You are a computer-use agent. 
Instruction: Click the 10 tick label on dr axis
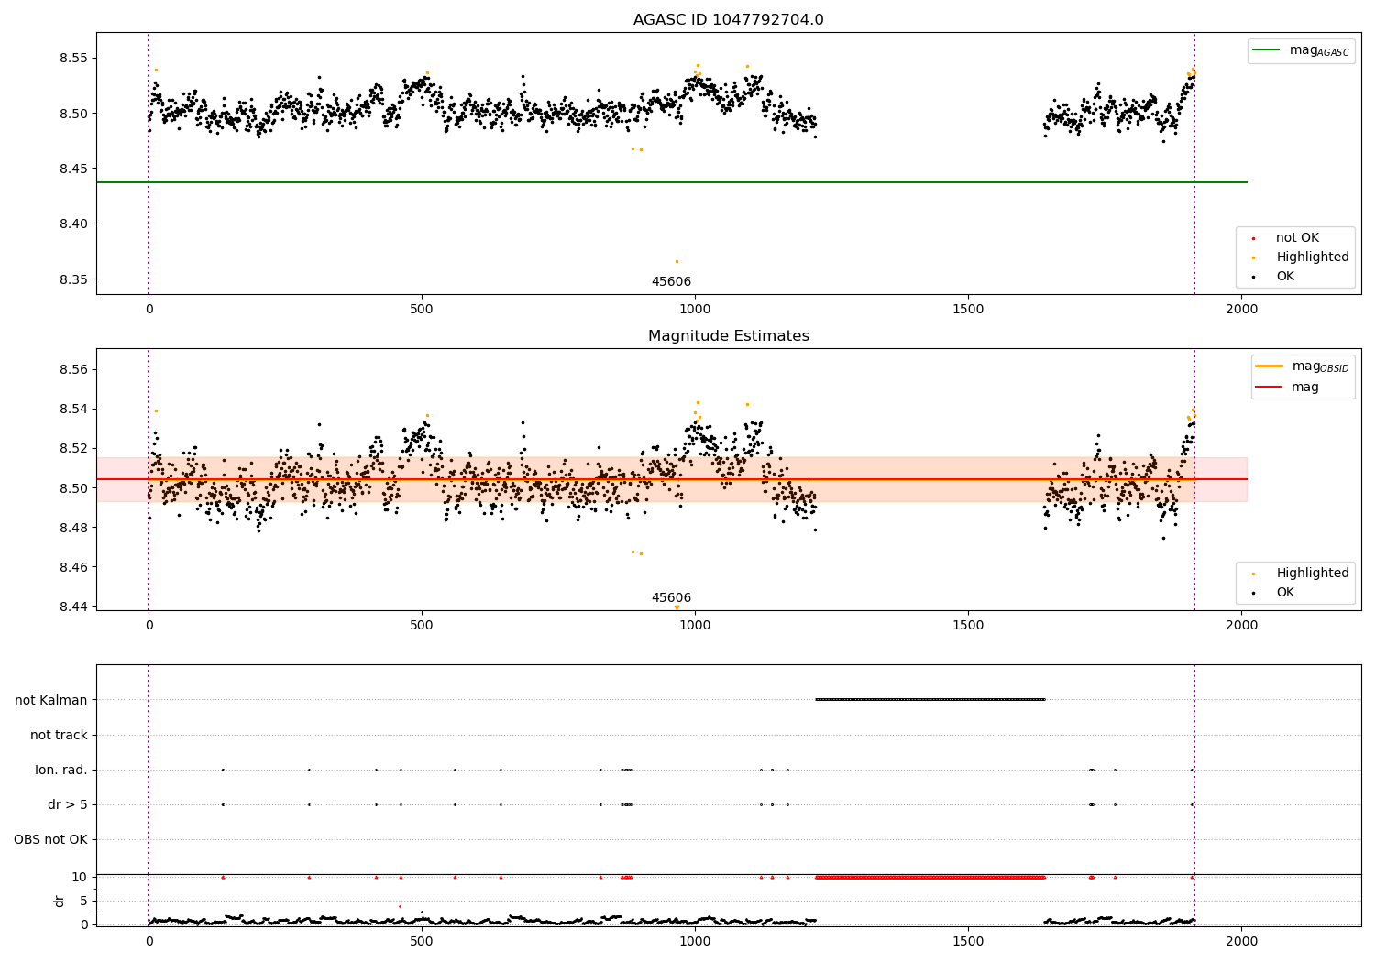(x=80, y=878)
